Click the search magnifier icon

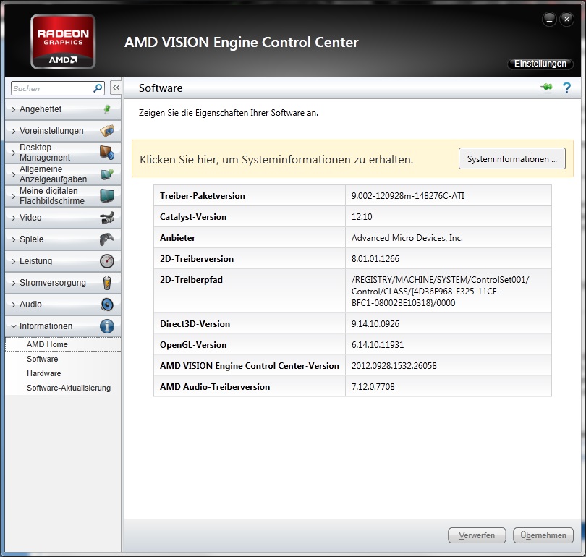(98, 88)
